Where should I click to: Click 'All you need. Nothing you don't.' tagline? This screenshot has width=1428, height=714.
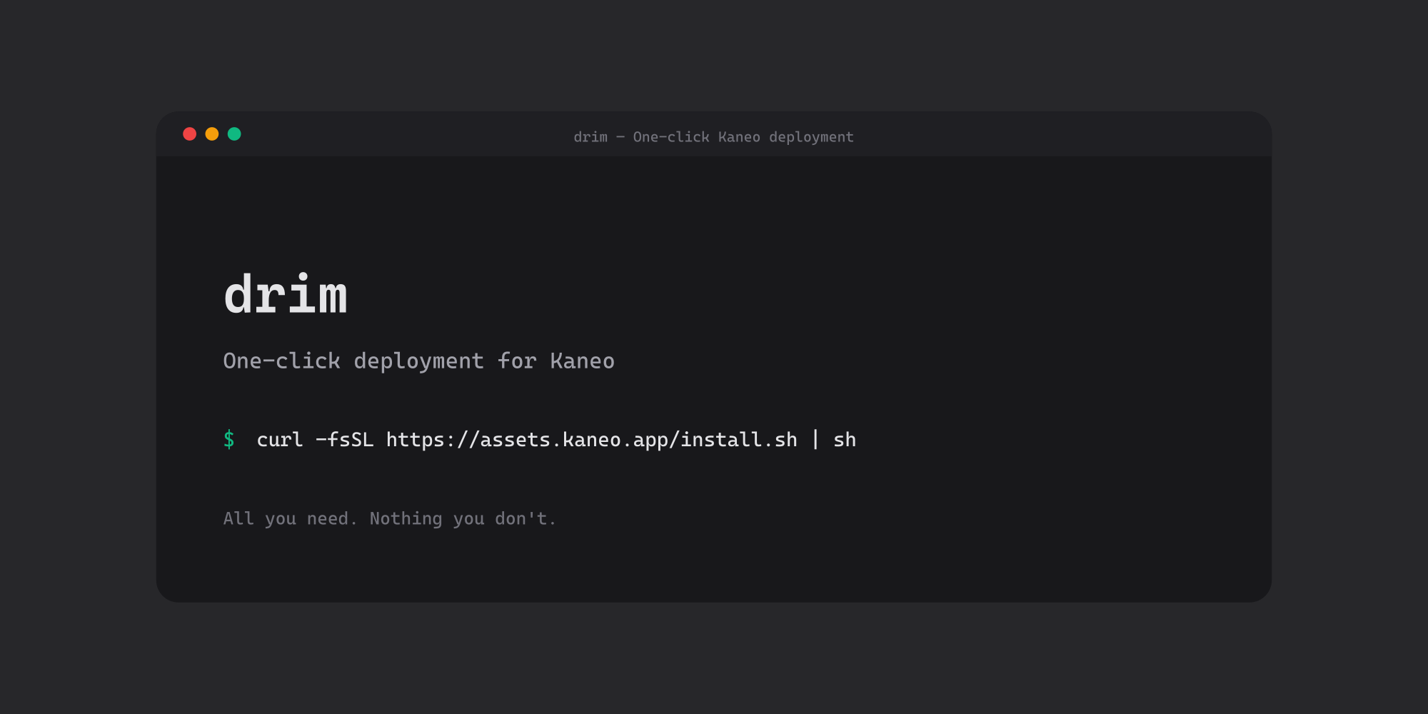[x=390, y=518]
